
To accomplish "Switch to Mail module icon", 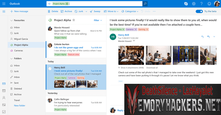I will [4, 84].
